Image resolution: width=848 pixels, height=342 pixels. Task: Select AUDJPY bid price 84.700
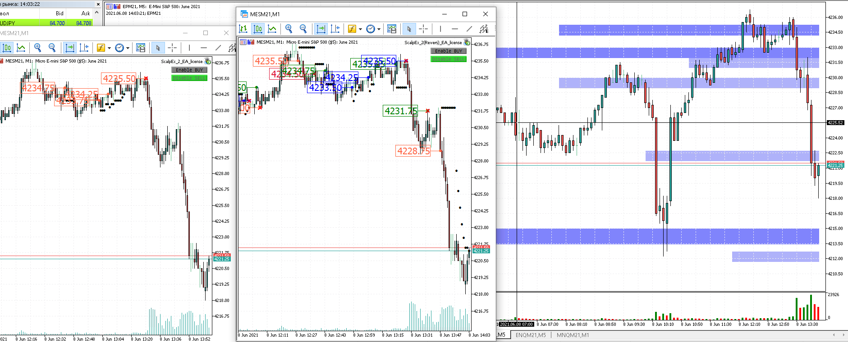pyautogui.click(x=57, y=23)
